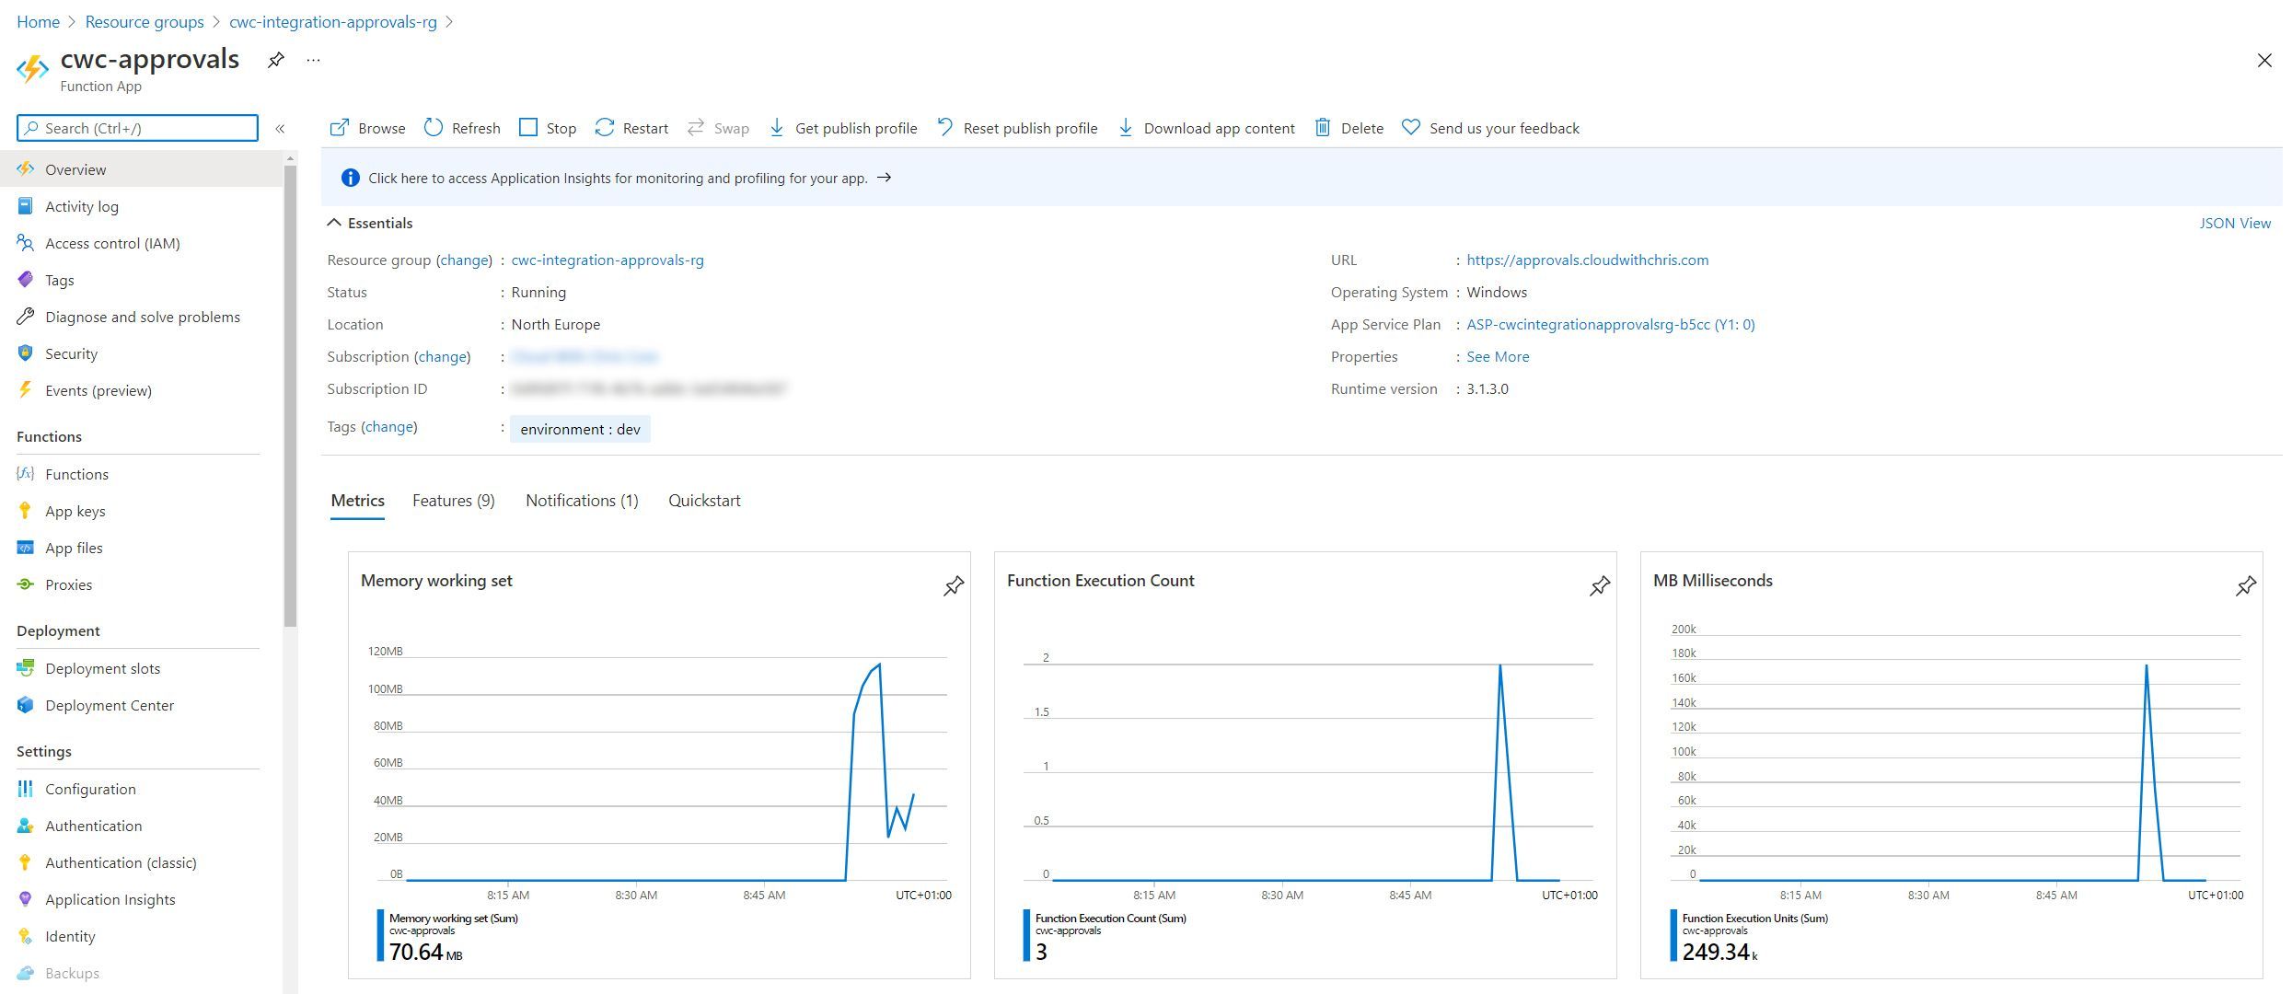Collapse the left navigation menu

point(280,129)
